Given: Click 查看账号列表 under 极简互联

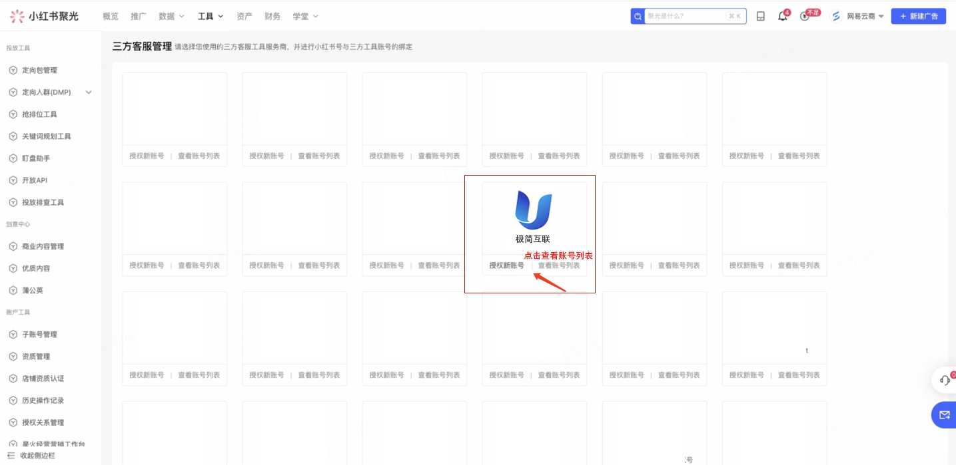Looking at the screenshot, I should click(x=559, y=265).
